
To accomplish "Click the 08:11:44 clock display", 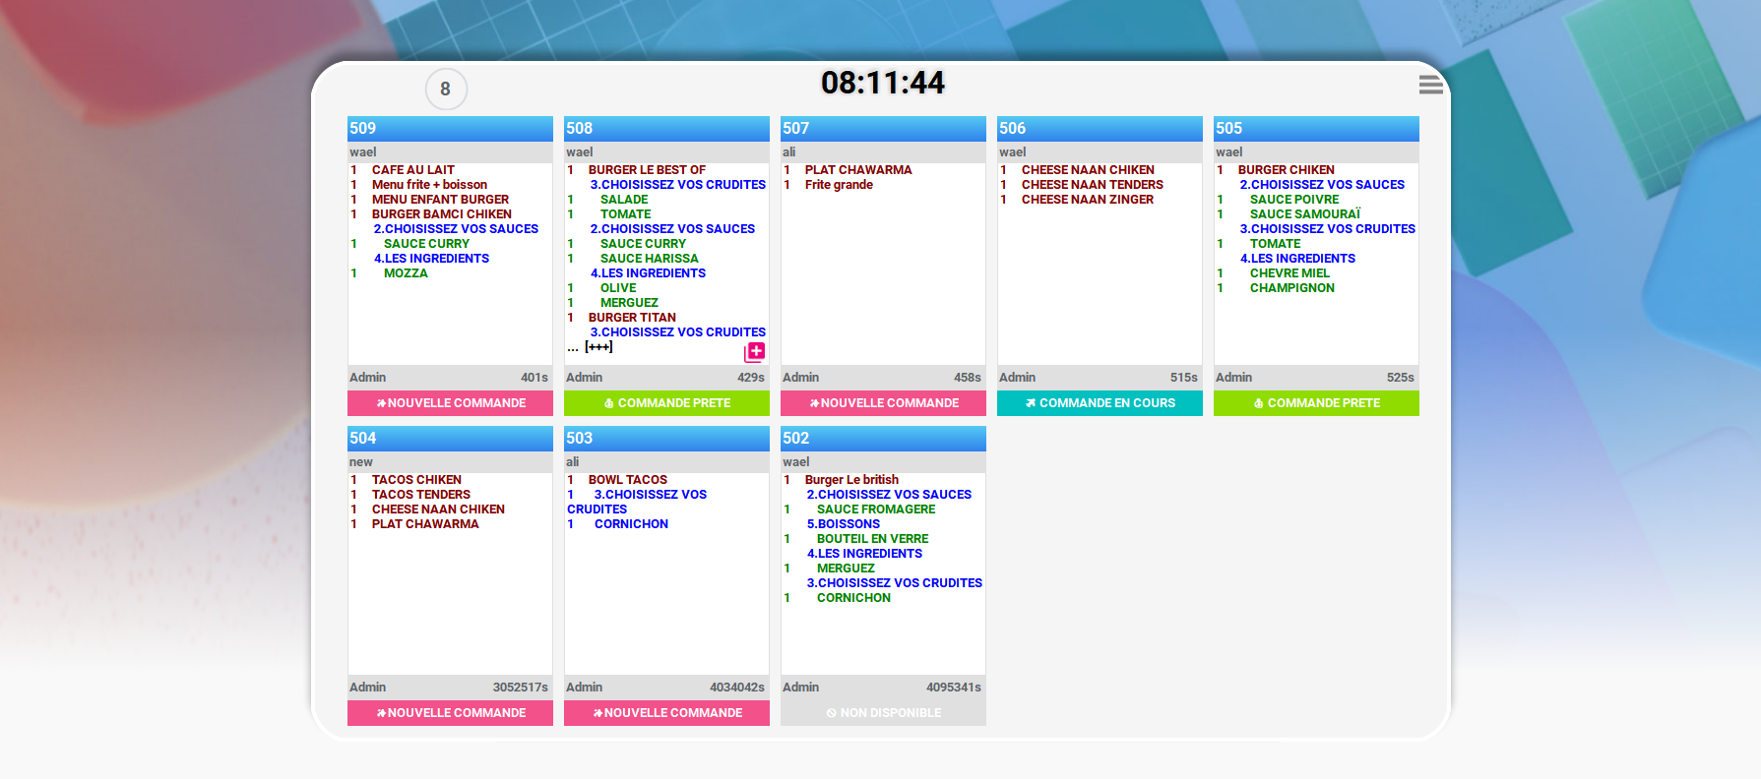I will [882, 84].
